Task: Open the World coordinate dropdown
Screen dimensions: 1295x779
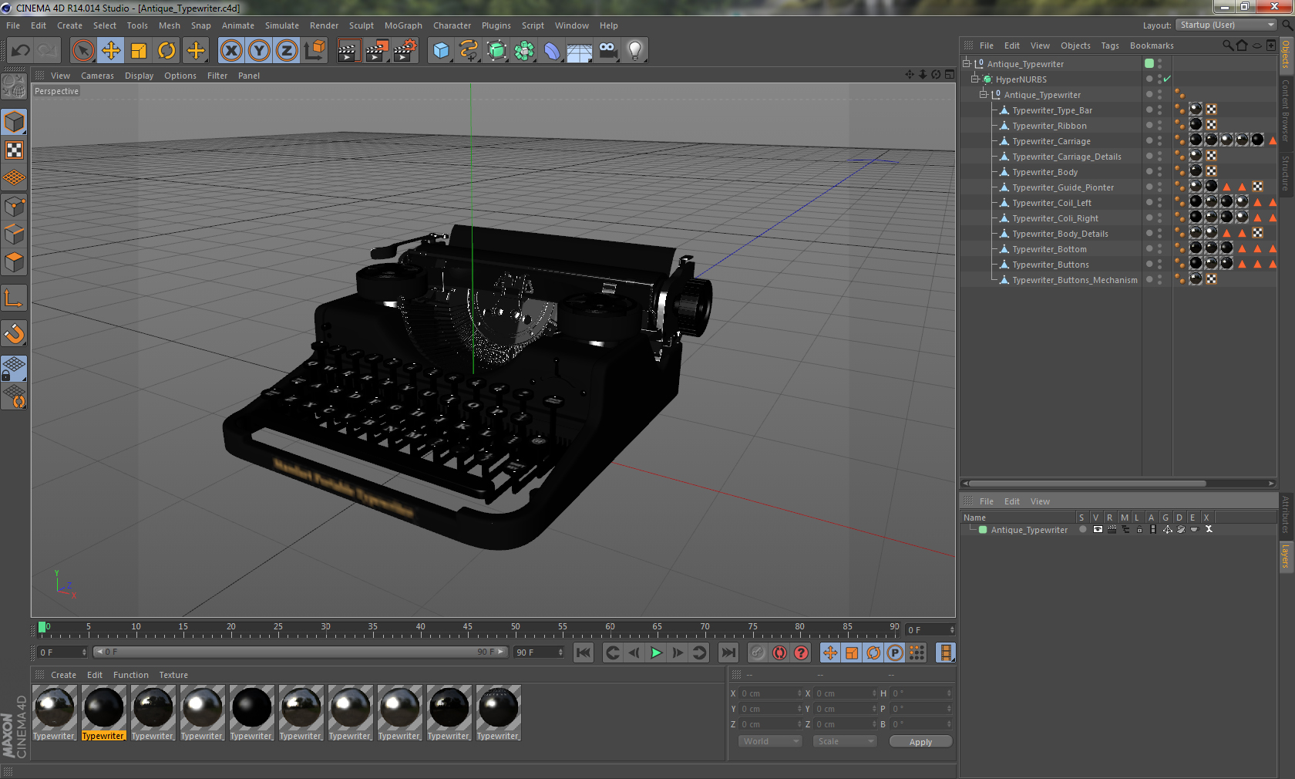Action: pyautogui.click(x=770, y=741)
